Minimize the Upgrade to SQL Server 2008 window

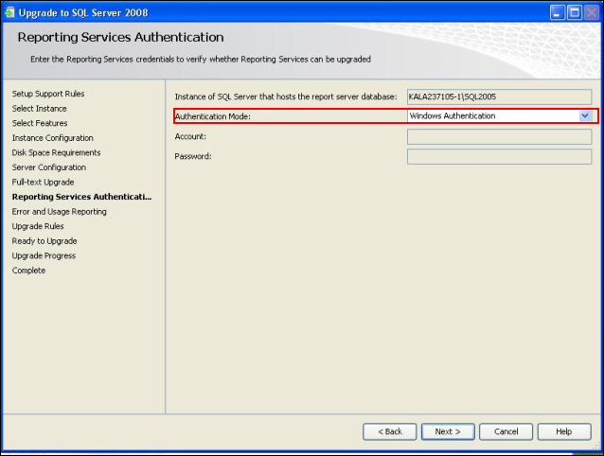tap(557, 12)
